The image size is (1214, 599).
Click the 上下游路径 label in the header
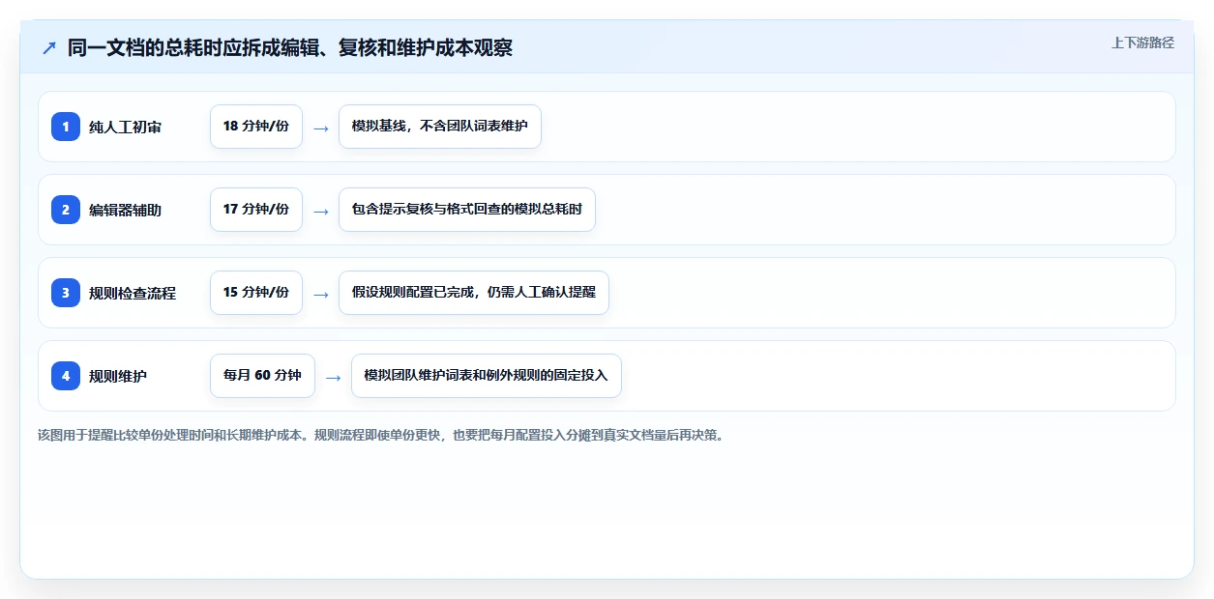[x=1142, y=43]
